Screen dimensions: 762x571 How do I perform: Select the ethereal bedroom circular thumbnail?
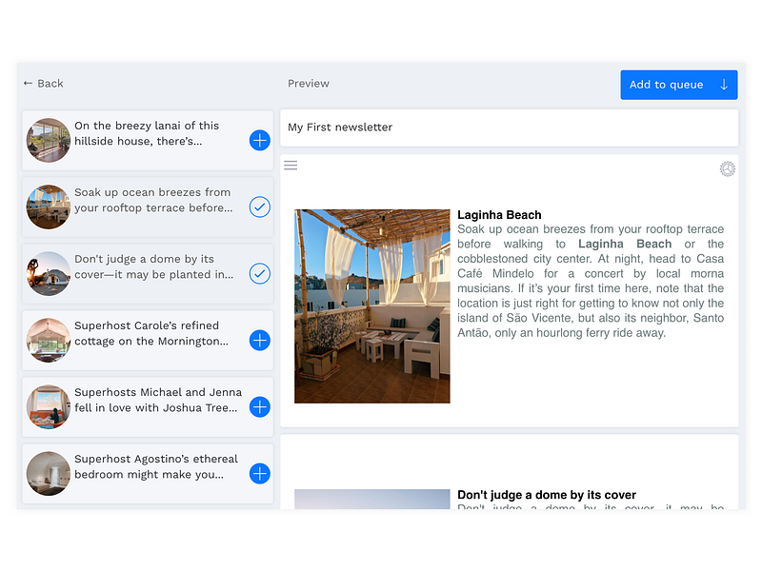coord(49,473)
